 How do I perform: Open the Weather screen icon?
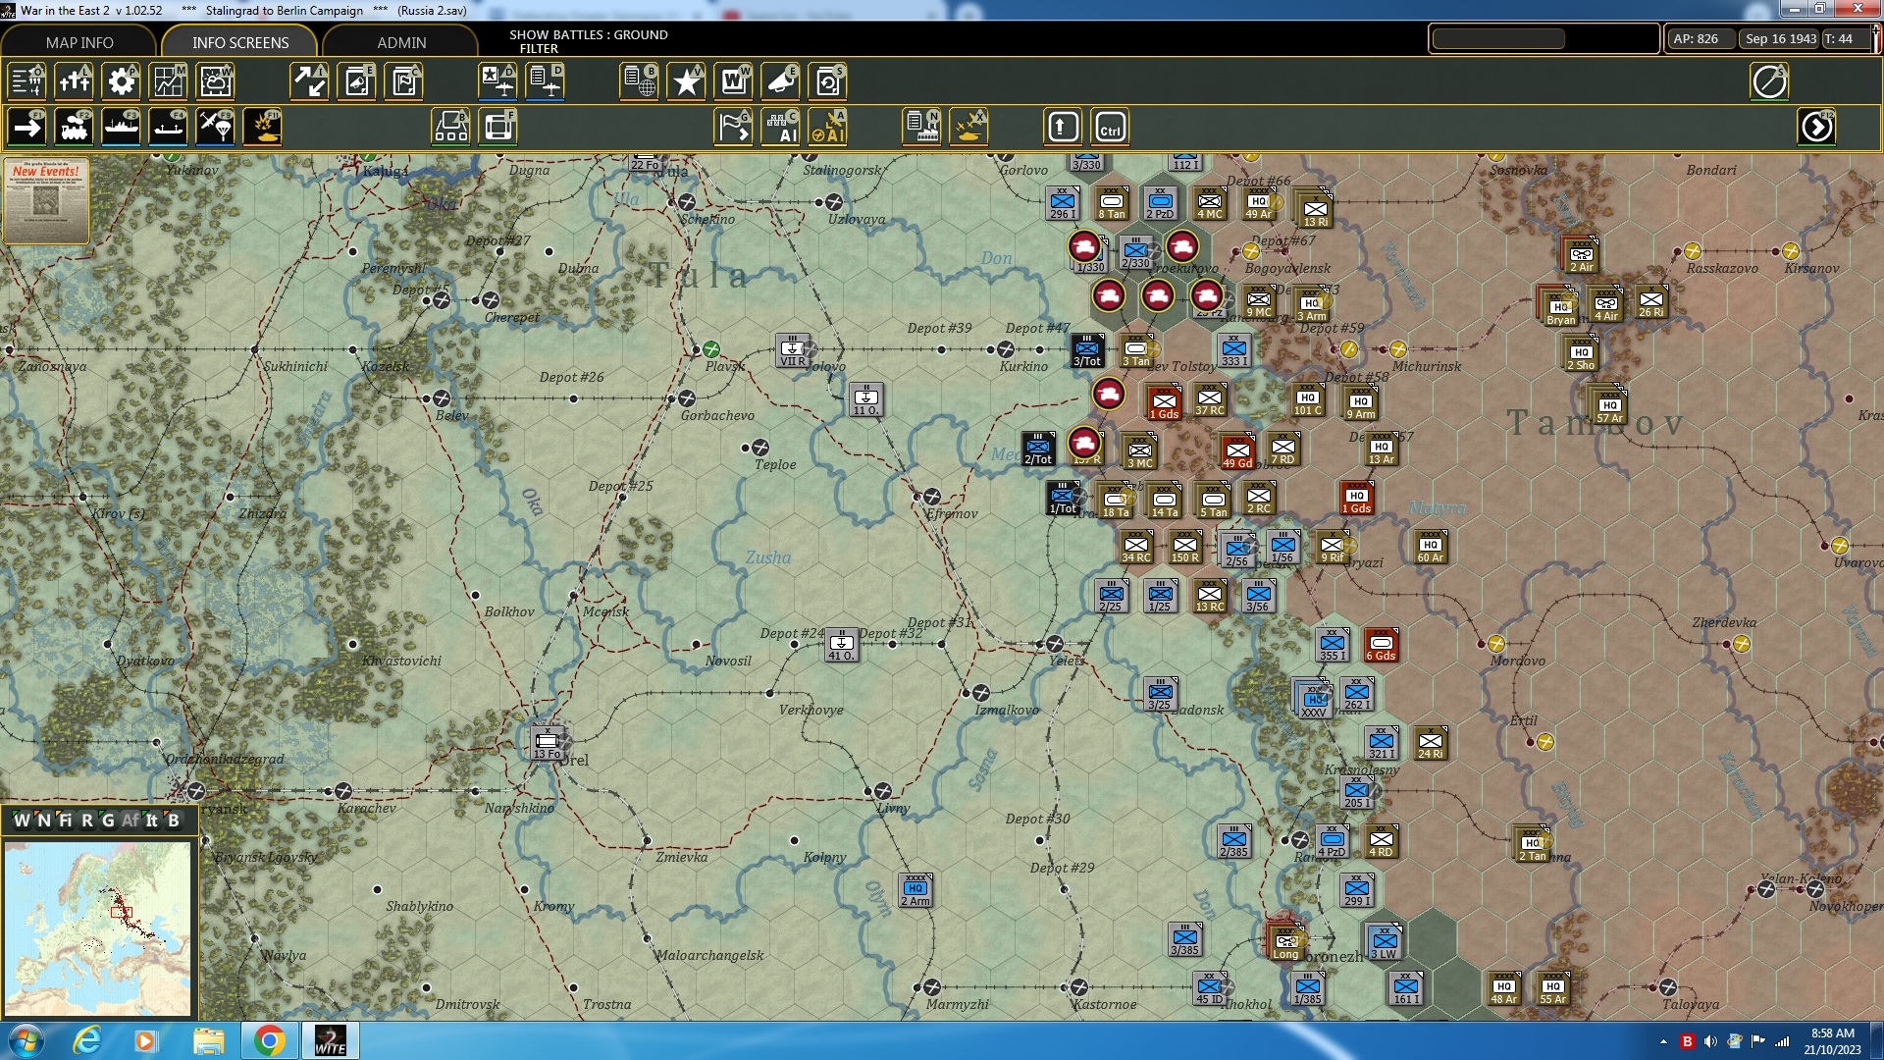[215, 81]
